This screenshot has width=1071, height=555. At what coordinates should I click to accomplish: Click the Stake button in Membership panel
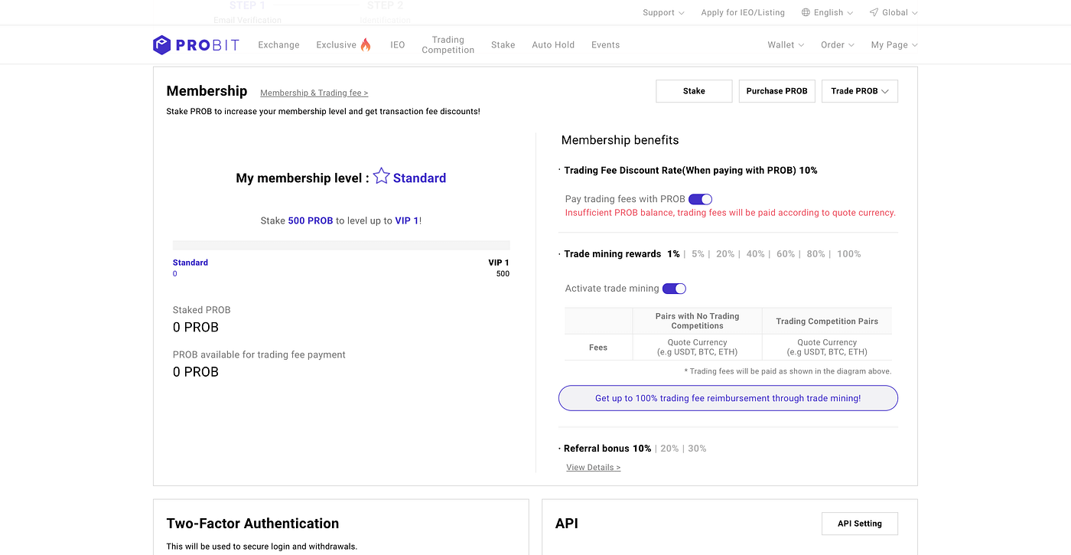pos(695,91)
